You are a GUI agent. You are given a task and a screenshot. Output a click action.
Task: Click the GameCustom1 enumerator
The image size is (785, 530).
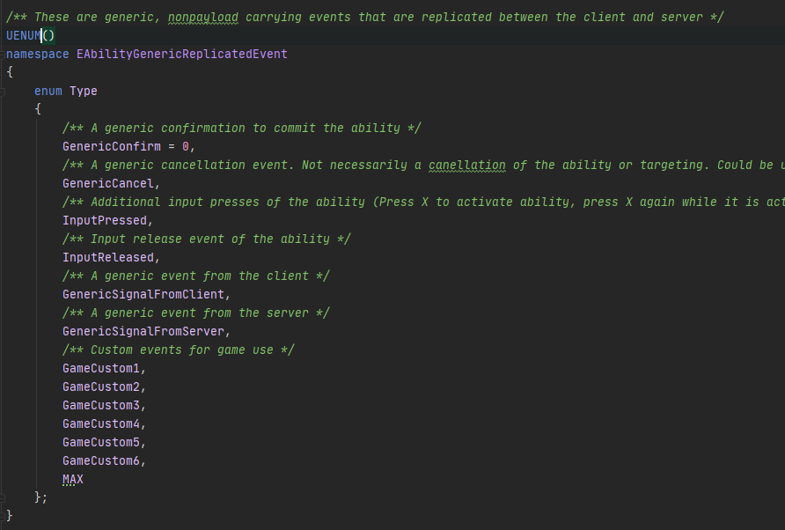(x=101, y=369)
